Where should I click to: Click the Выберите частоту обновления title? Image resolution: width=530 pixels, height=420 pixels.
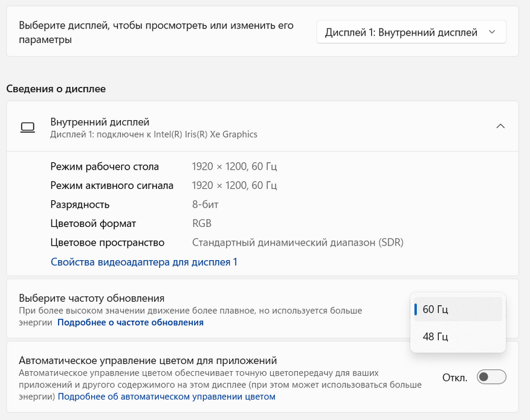(x=92, y=298)
